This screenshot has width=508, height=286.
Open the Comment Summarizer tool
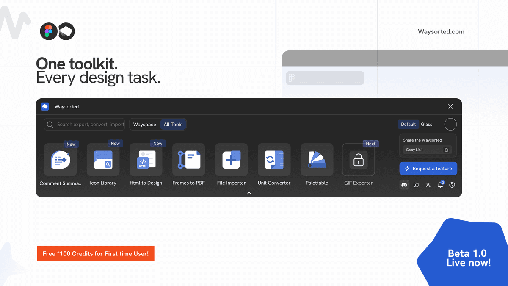coord(60,160)
